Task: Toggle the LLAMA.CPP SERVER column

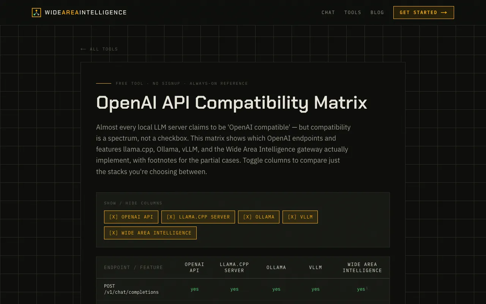Action: [198, 217]
